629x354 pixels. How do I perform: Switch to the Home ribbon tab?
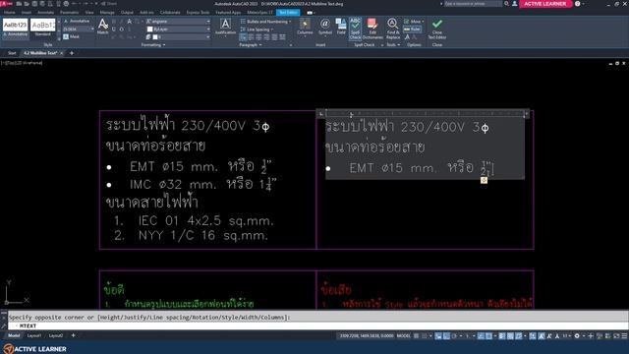[x=9, y=13]
